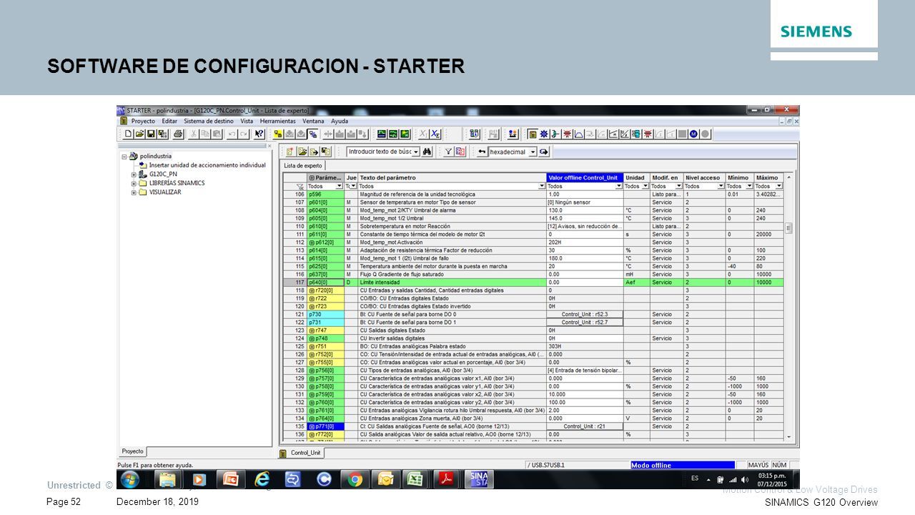
Task: Open the Herramientas menu
Action: click(277, 121)
